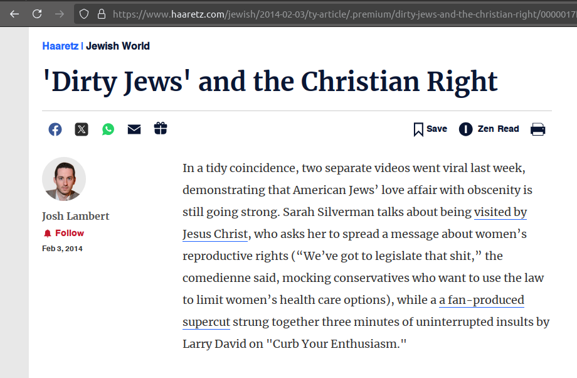Open the Haaretz home breadcrumb link
This screenshot has height=378, width=577.
click(x=60, y=46)
